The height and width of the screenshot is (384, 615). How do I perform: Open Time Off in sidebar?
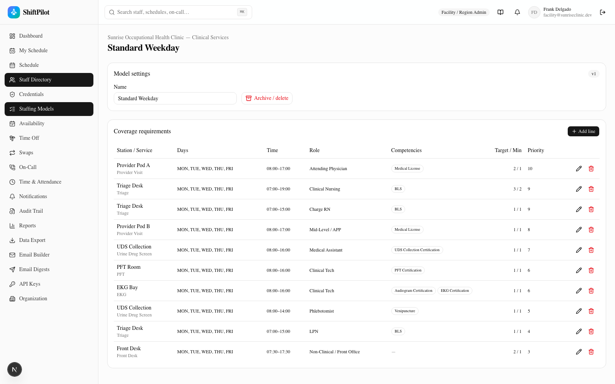tap(49, 138)
